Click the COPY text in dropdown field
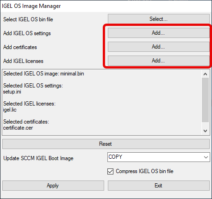Image resolution: width=212 pixels, height=199 pixels. point(115,157)
